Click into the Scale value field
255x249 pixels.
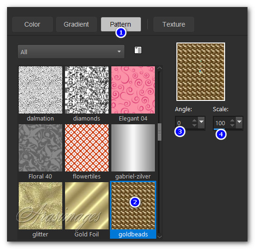pos(221,123)
